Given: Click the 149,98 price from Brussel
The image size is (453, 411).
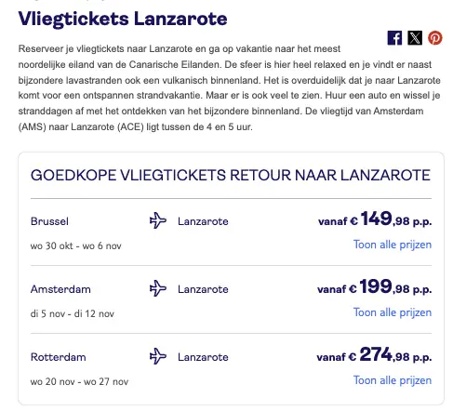Looking at the screenshot, I should click(375, 219).
